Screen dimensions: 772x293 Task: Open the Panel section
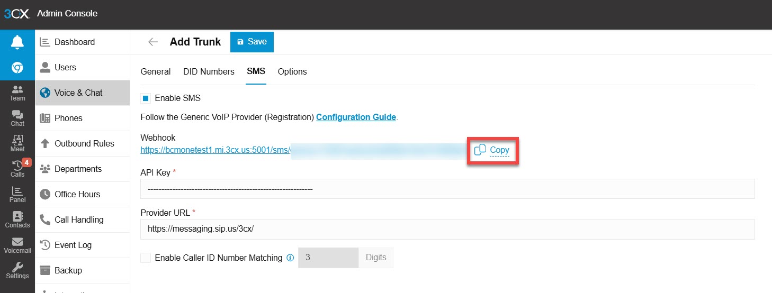(17, 195)
